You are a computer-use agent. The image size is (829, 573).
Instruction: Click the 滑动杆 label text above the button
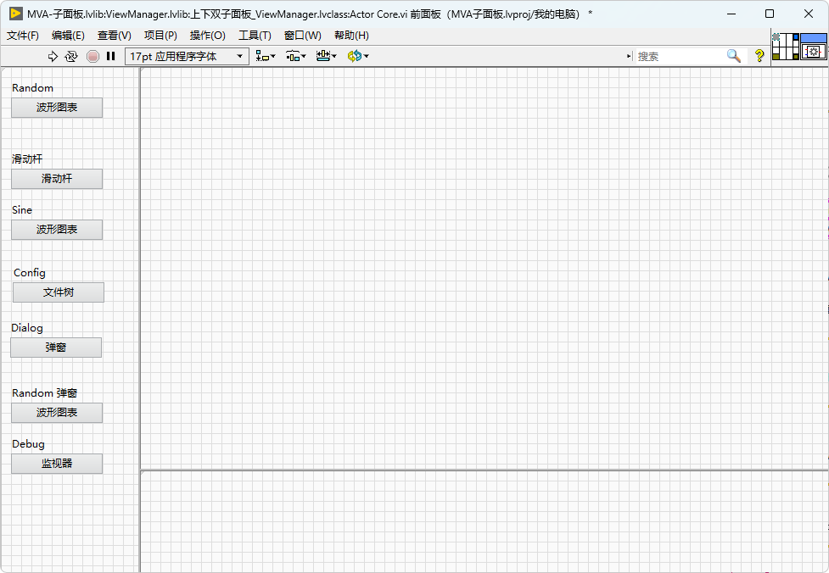[27, 159]
